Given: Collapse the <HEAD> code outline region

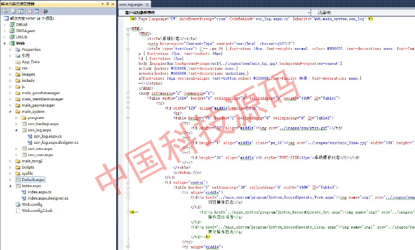Looking at the screenshot, I should (x=128, y=34).
